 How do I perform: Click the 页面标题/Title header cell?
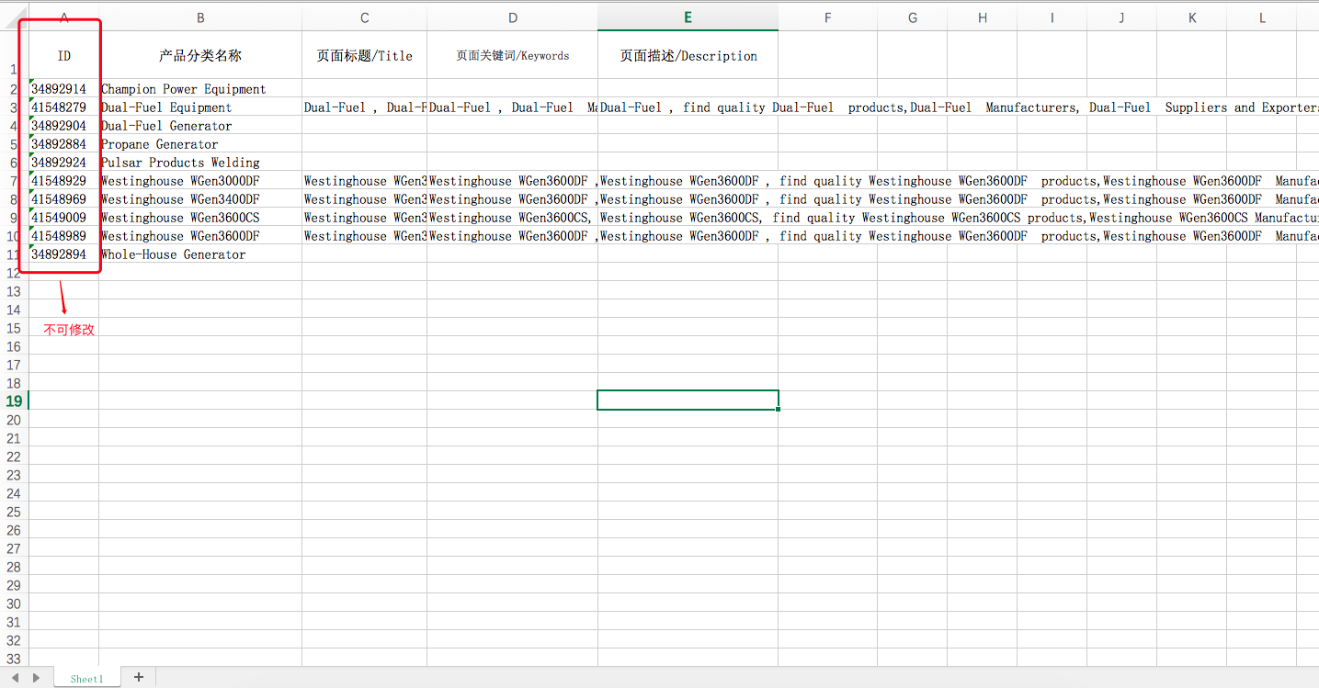tap(364, 56)
